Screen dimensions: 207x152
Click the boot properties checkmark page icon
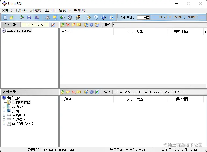[53, 25]
